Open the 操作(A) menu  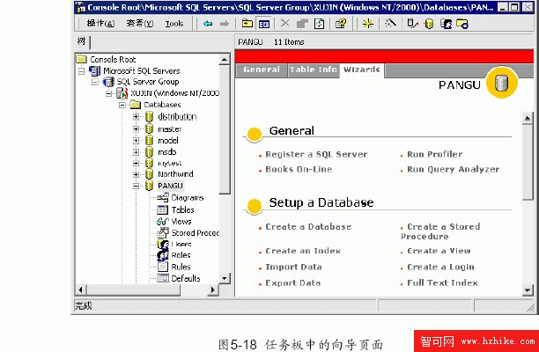[x=100, y=24]
